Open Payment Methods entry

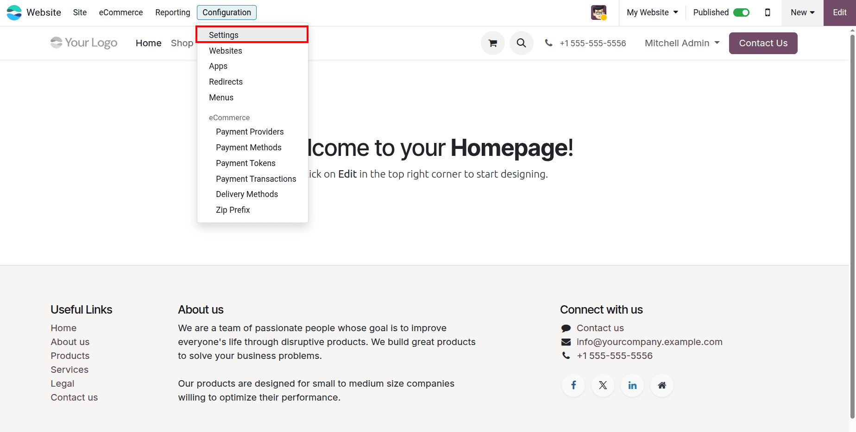tap(252, 148)
